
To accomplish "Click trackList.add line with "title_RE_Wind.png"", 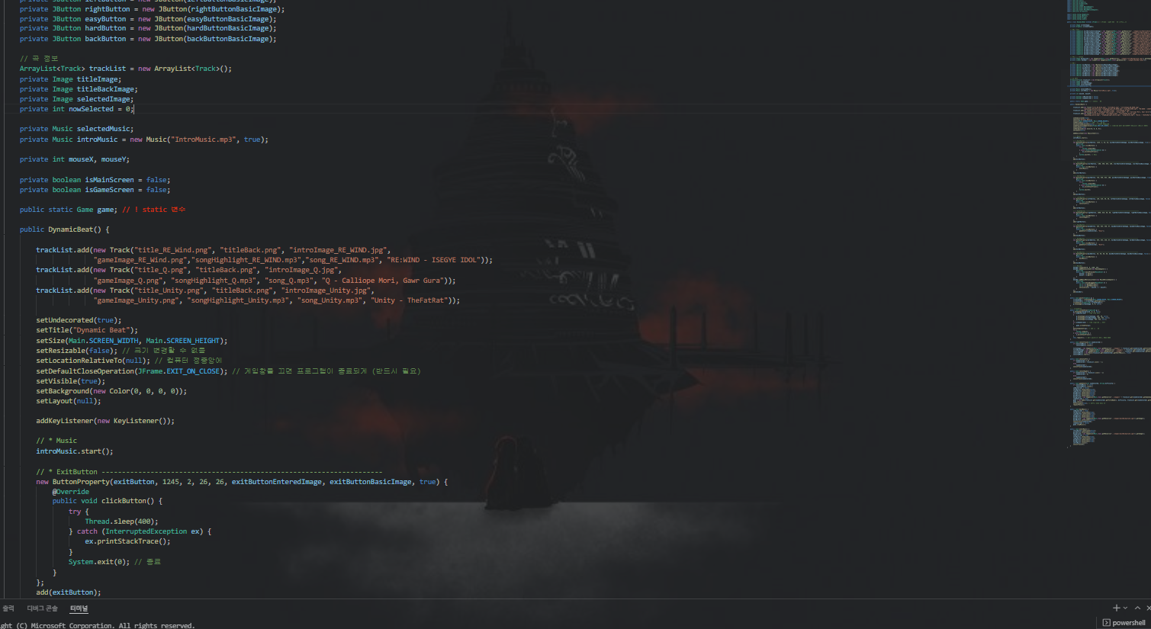I will click(213, 250).
